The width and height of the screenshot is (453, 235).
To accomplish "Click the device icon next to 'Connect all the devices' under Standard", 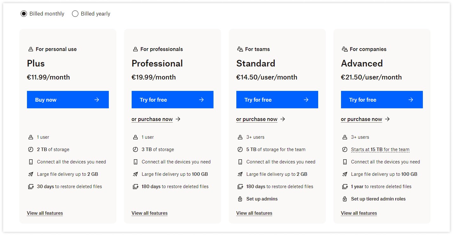I will coord(240,162).
